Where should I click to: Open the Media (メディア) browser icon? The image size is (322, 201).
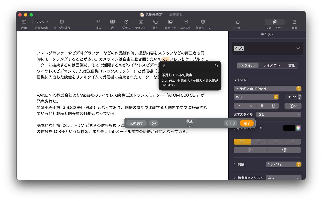[170, 24]
